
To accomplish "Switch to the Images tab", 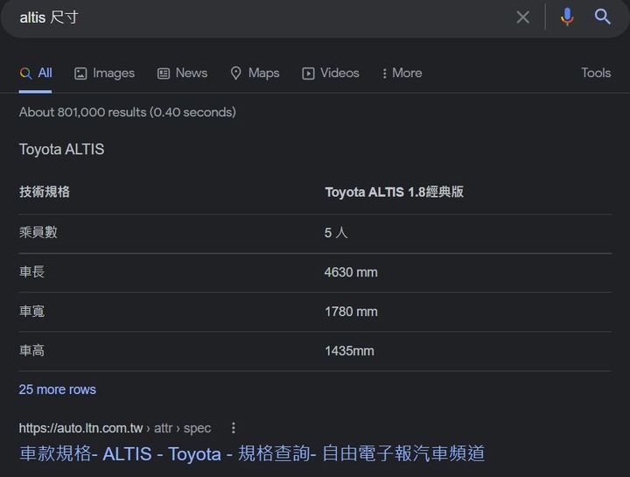I will click(x=104, y=74).
